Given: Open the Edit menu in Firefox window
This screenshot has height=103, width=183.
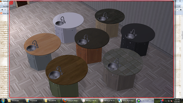Looking at the screenshot, I should pyautogui.click(x=5, y=4).
